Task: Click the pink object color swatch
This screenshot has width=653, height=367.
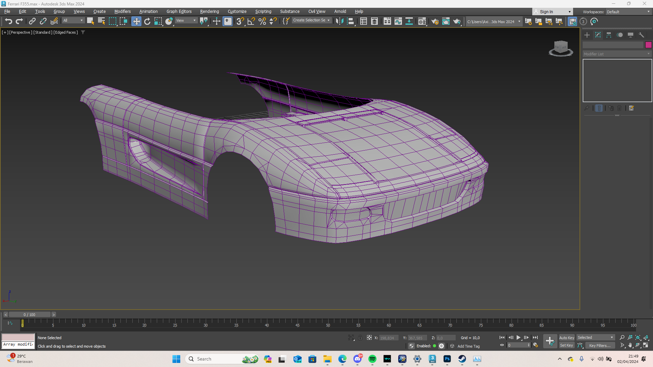Action: click(x=648, y=45)
